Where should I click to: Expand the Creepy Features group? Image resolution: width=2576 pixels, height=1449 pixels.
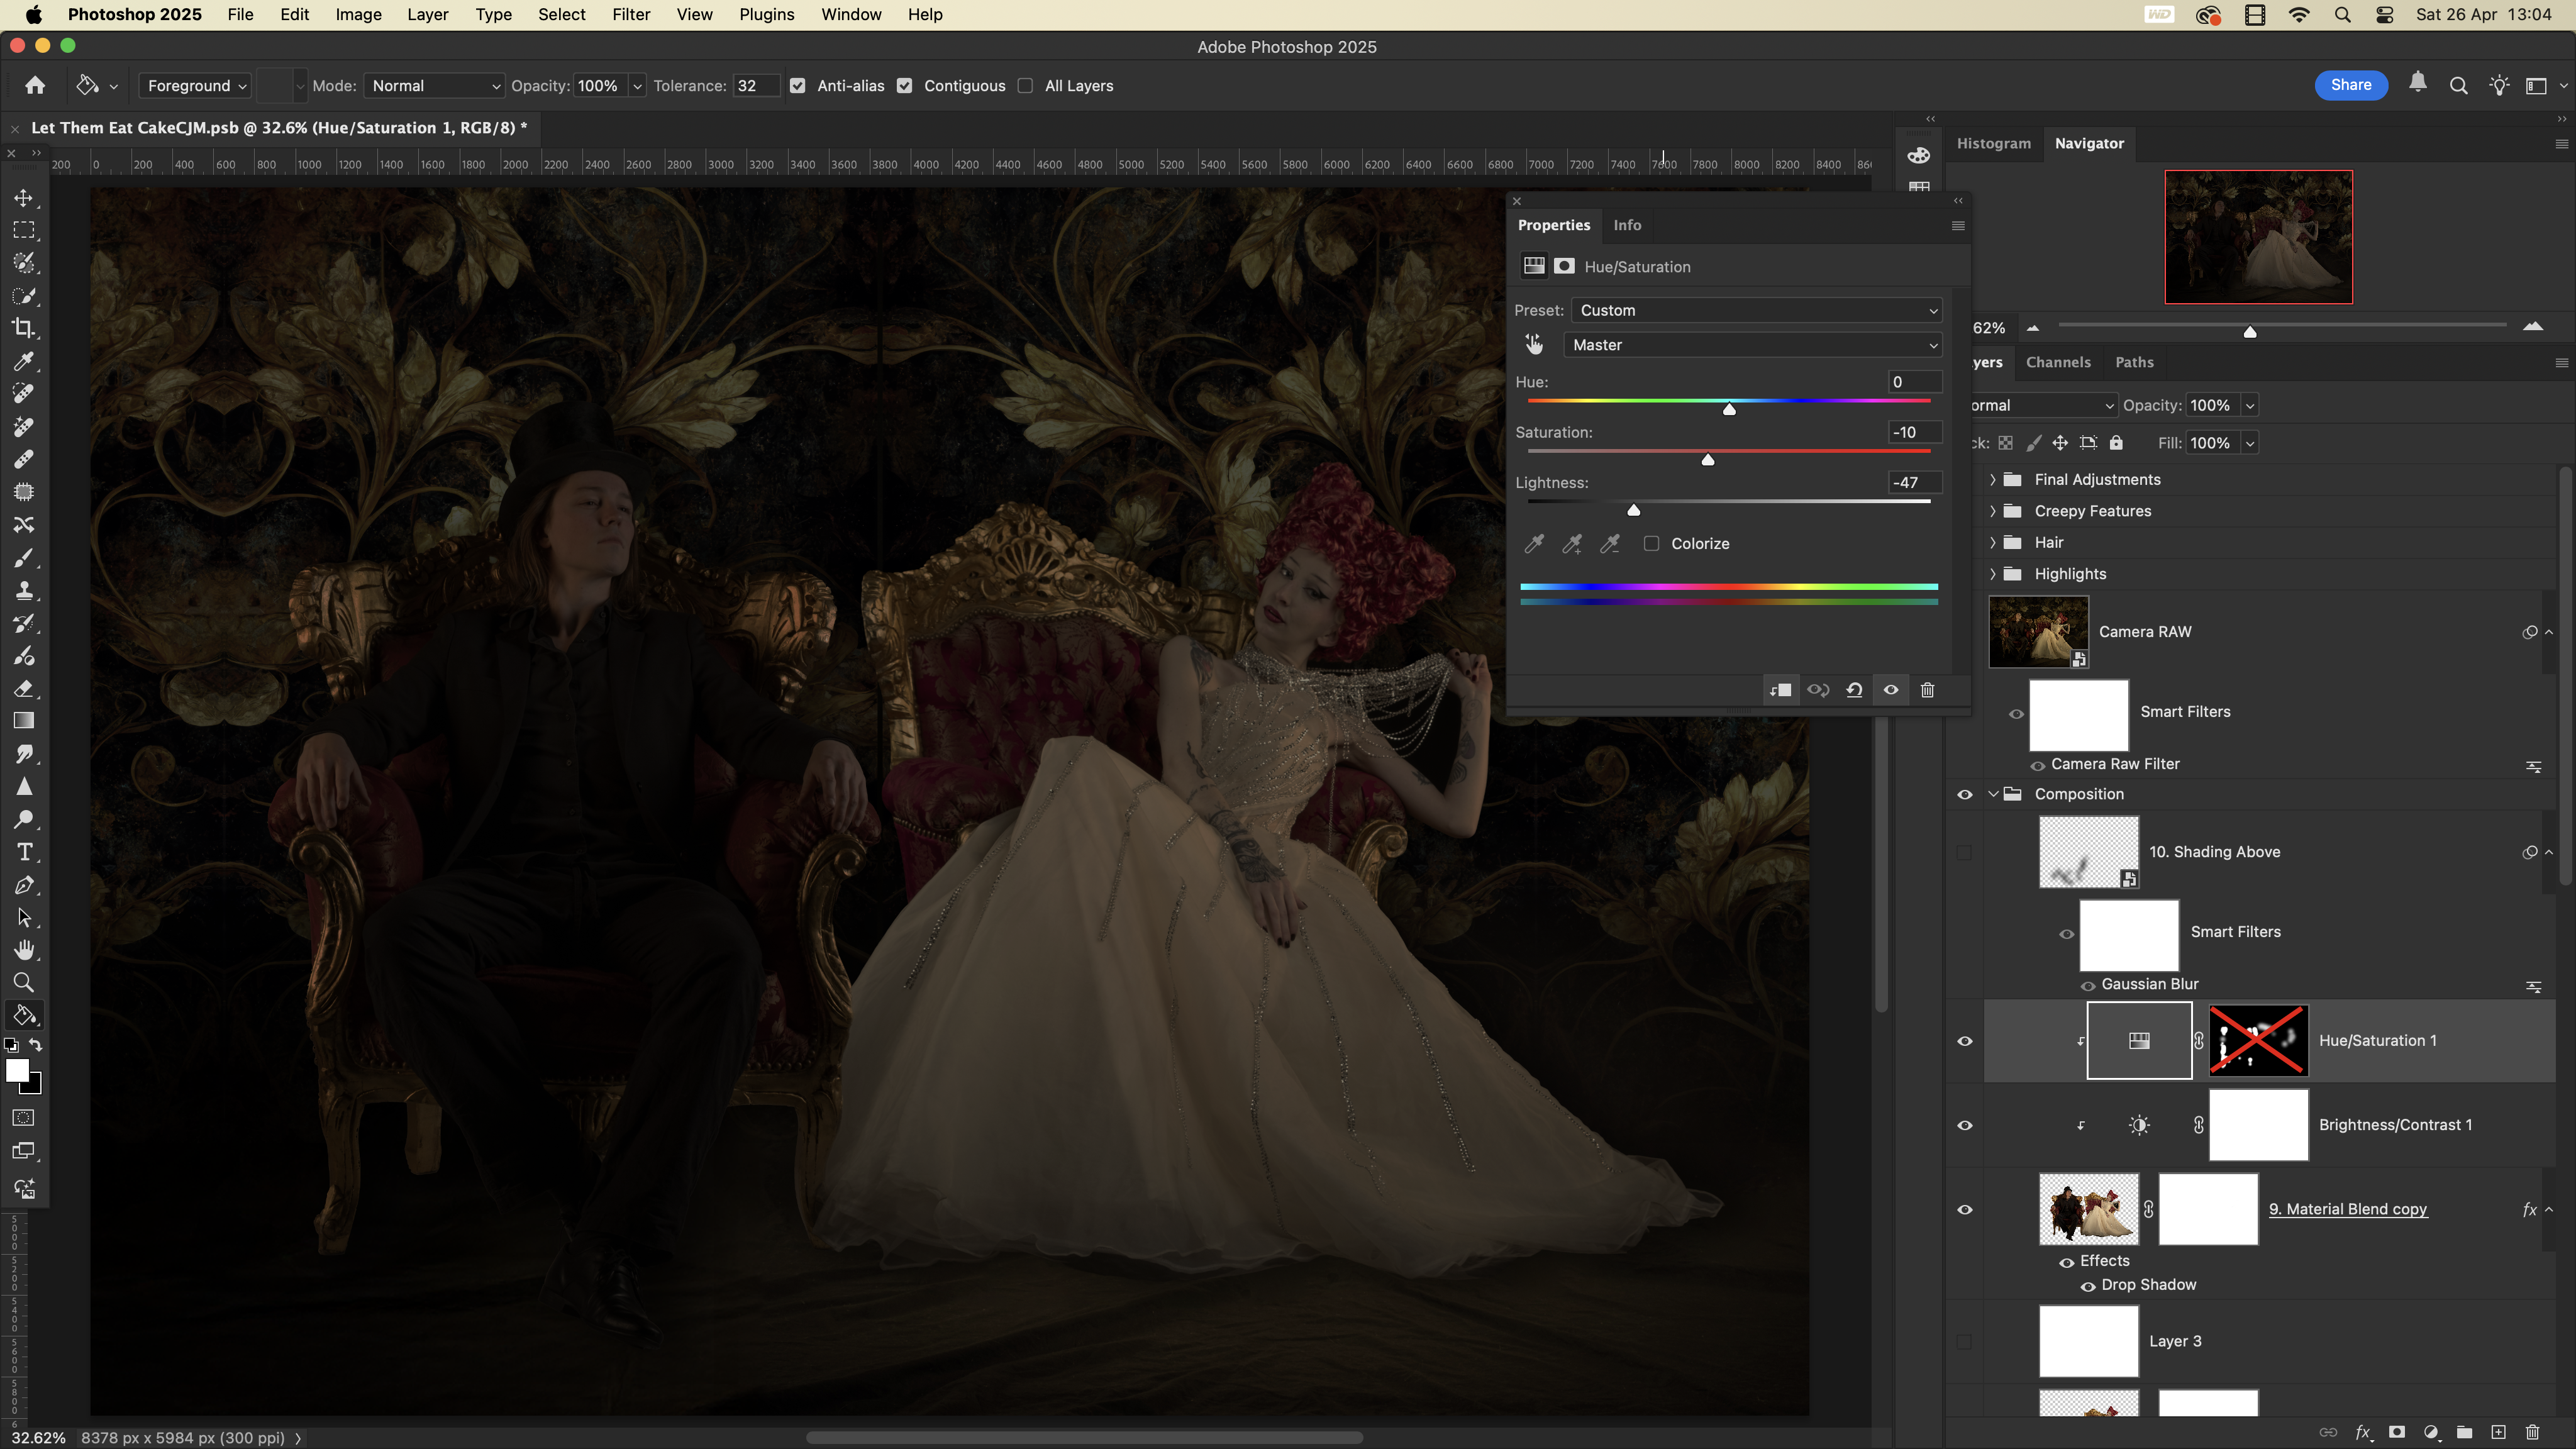click(1992, 511)
